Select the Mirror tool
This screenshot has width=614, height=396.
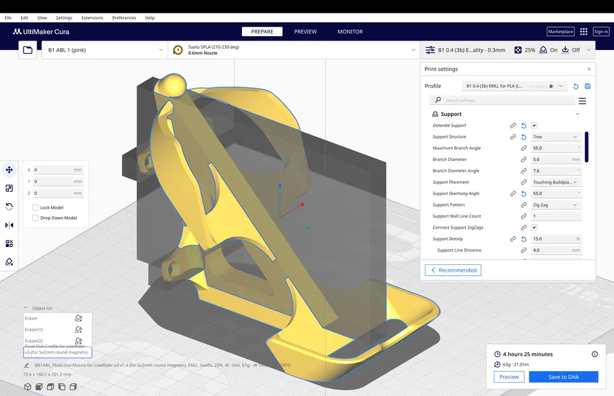click(8, 224)
